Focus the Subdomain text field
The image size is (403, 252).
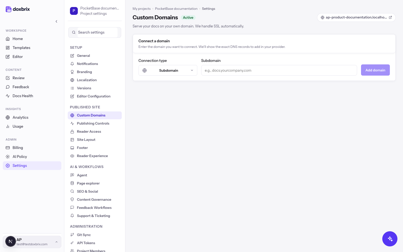pos(279,70)
